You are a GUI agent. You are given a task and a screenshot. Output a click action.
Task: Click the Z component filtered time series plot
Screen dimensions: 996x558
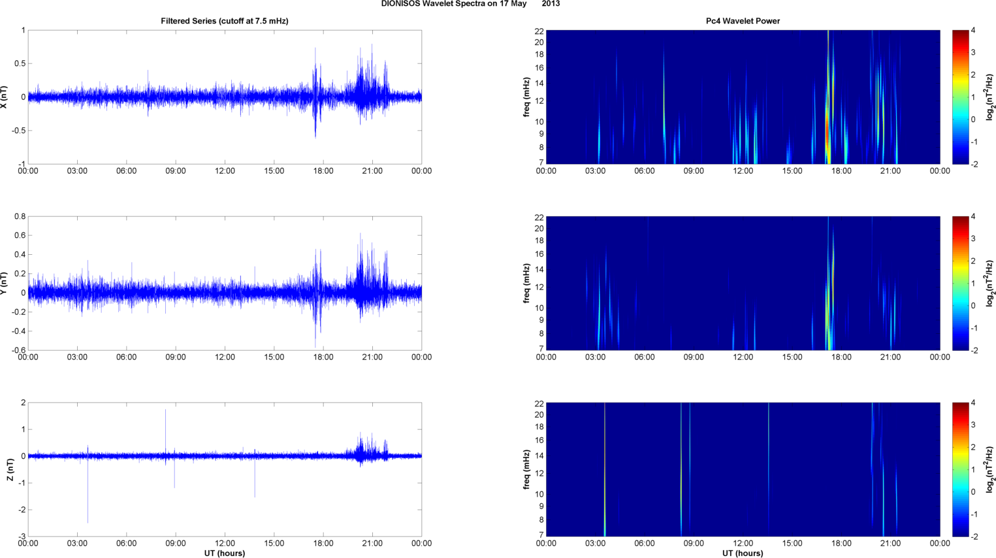point(225,469)
